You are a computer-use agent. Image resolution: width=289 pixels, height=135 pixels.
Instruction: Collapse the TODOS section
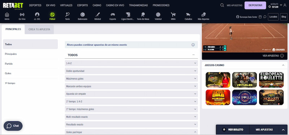click(x=193, y=55)
